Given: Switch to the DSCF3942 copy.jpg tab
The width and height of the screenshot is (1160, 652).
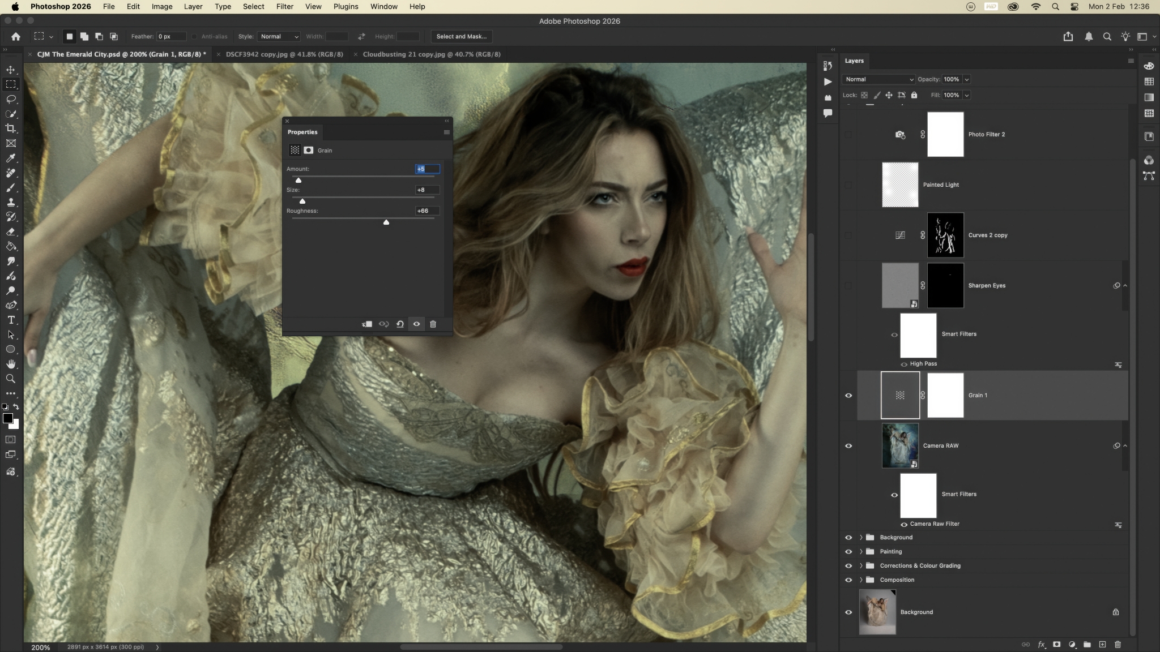Looking at the screenshot, I should pos(284,54).
